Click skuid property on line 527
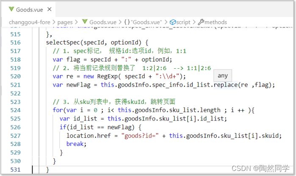Screen dimensions: 296x176 coord(269,136)
